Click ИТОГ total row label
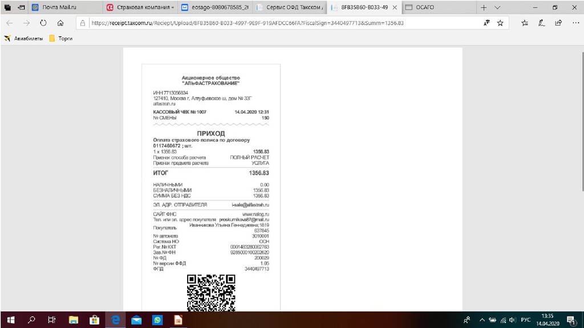This screenshot has width=584, height=328. [160, 173]
